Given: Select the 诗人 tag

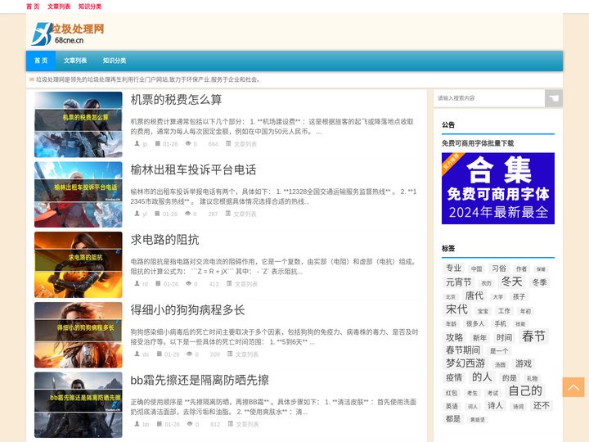Looking at the screenshot, I should click(495, 405).
